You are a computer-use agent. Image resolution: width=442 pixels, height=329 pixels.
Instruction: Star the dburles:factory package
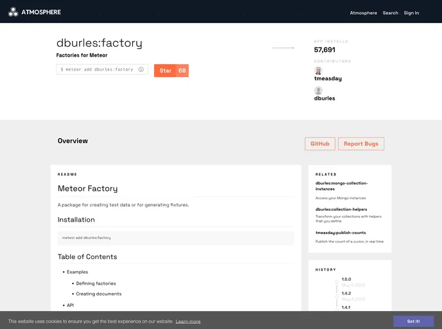166,71
